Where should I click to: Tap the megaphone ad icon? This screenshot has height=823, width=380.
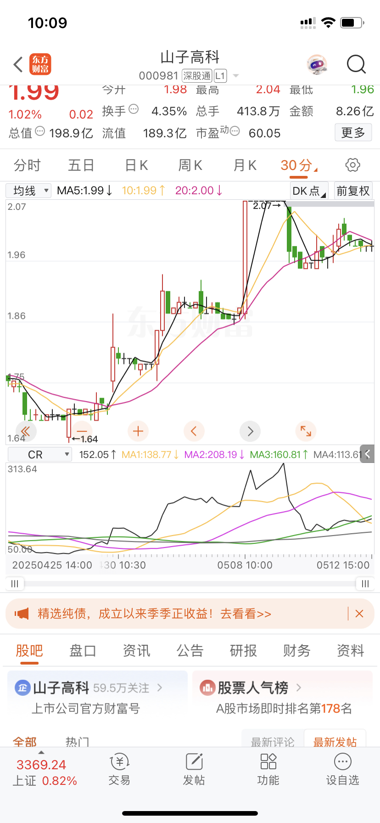22,614
